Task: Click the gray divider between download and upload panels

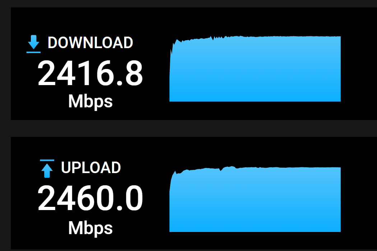Action: point(194,129)
